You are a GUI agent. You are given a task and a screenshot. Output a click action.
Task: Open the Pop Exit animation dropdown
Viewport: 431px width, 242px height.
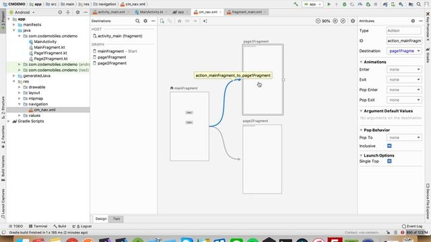coord(404,100)
